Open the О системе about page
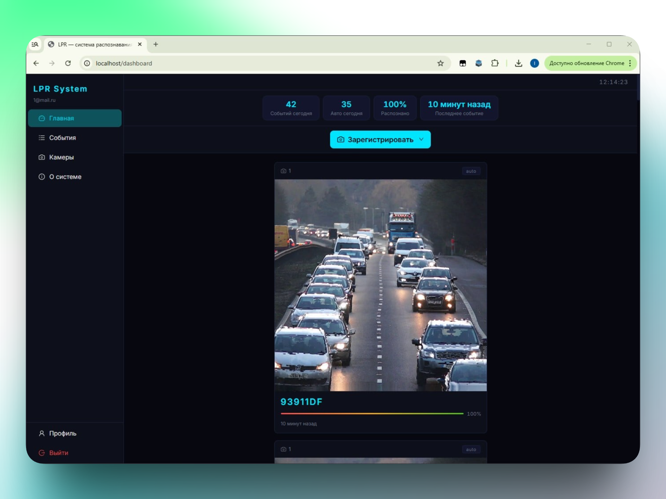This screenshot has width=666, height=499. tap(75, 177)
